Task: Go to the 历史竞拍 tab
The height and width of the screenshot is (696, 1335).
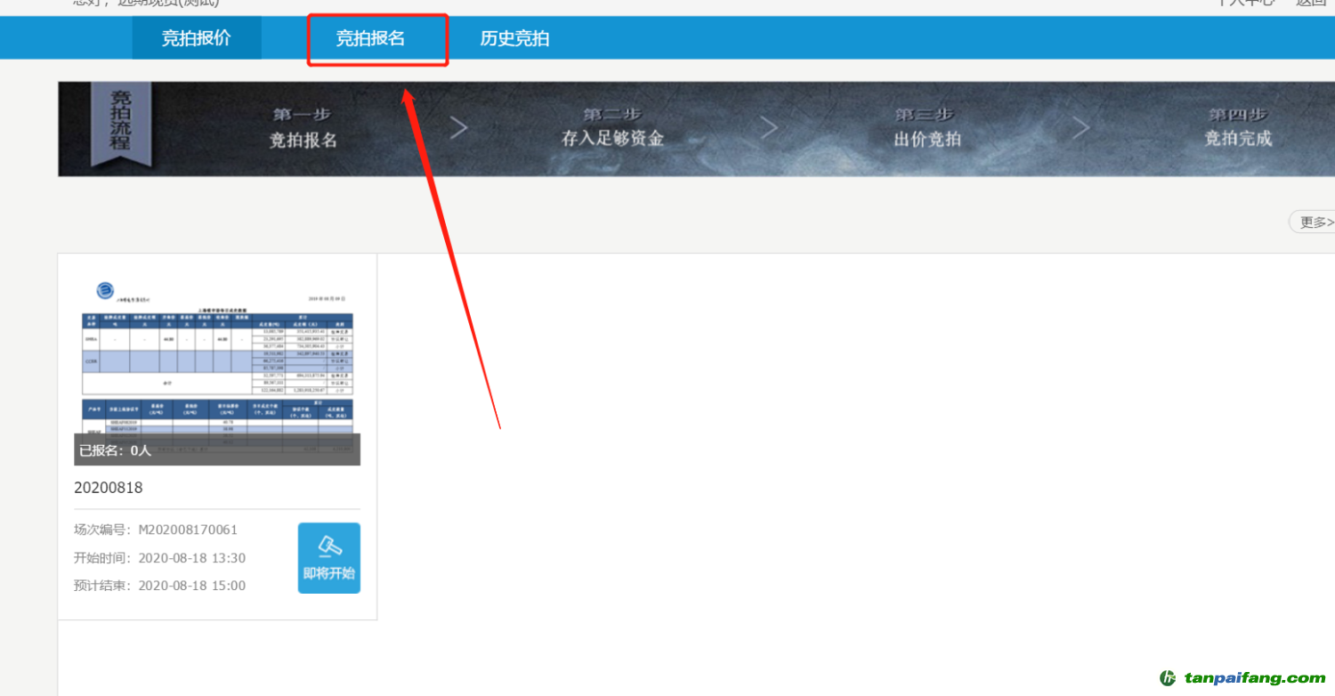Action: click(514, 39)
